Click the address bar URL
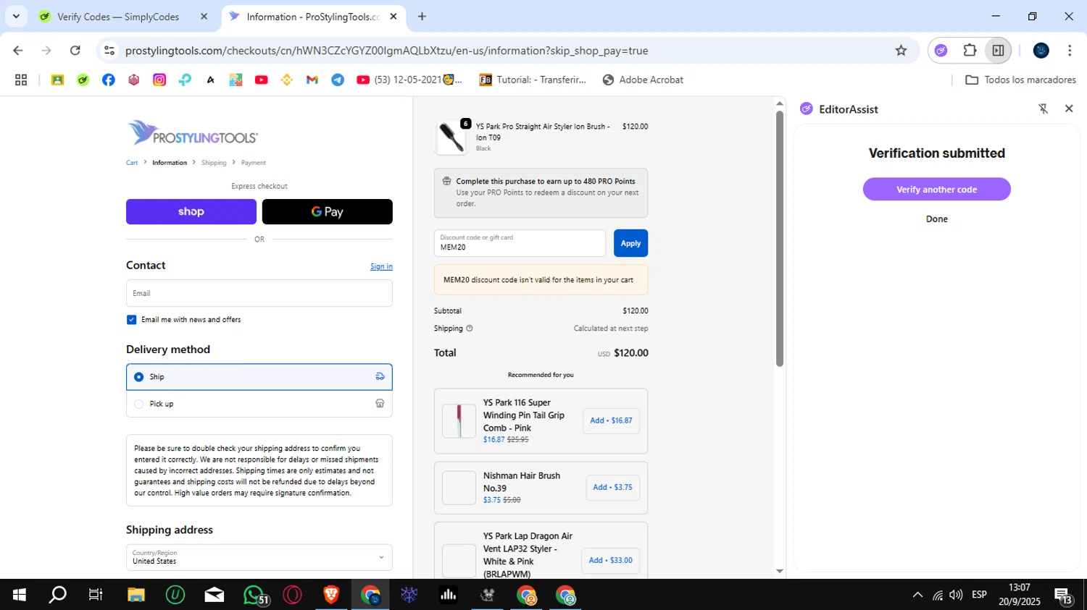 tap(387, 51)
